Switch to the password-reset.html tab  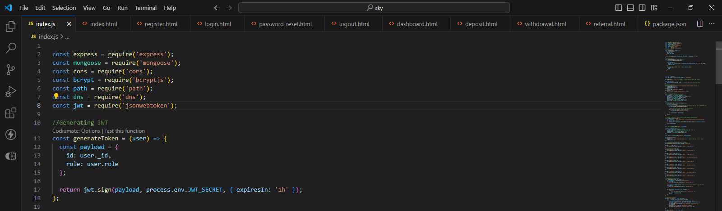[x=285, y=24]
